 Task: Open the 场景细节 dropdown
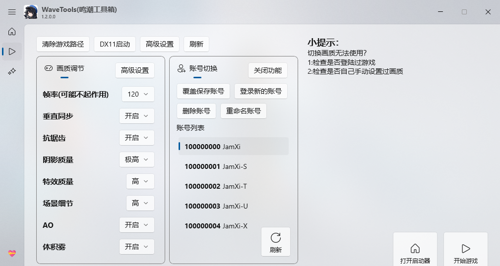click(140, 203)
